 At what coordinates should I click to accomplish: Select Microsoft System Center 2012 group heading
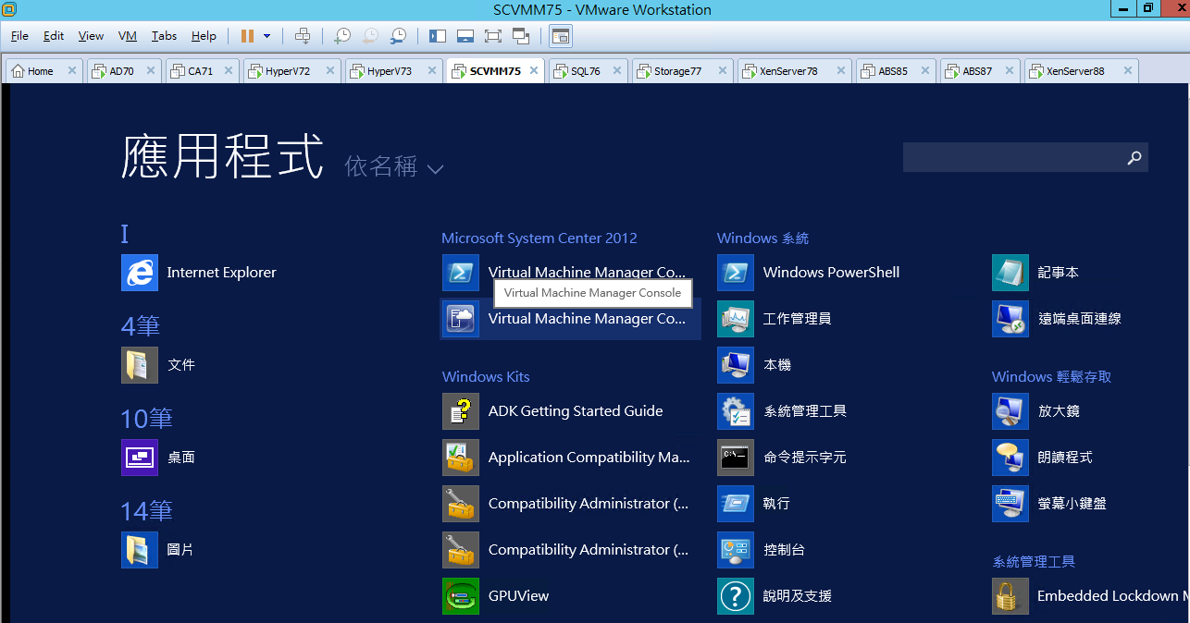(539, 238)
